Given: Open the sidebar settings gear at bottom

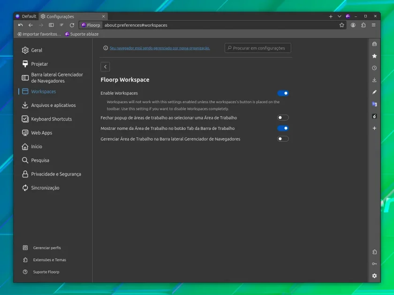Looking at the screenshot, I should pos(374,276).
